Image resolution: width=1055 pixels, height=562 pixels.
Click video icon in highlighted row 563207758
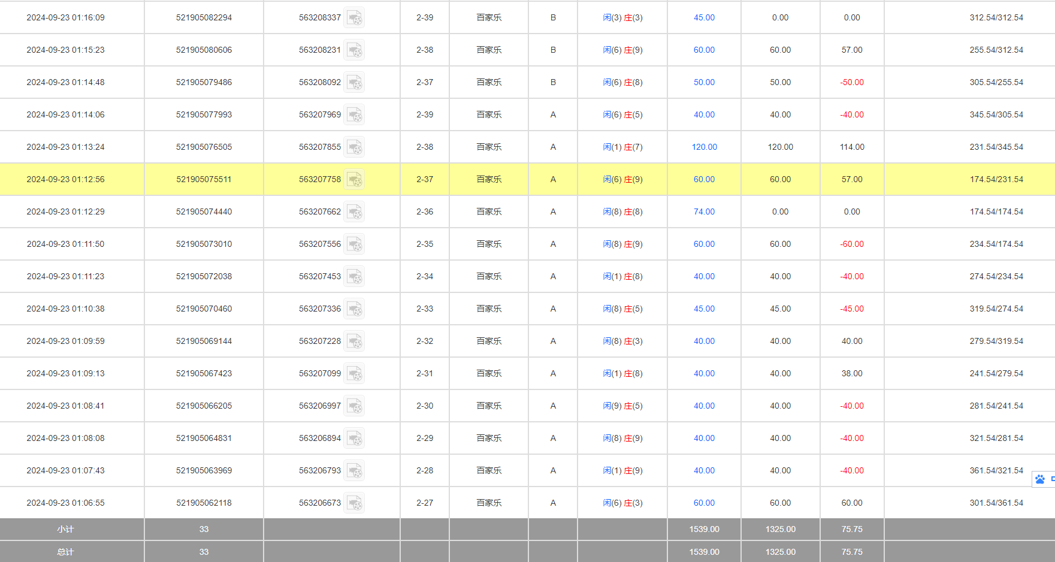(354, 180)
